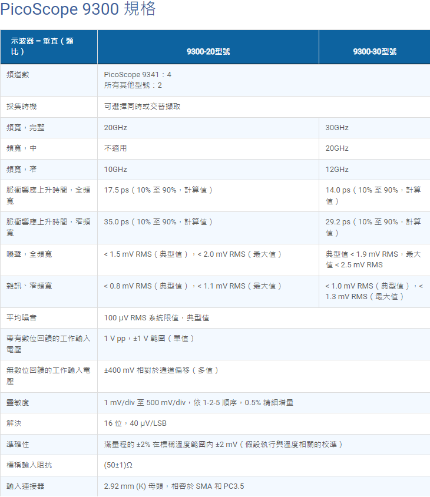Screen dimensions: 430x497
Task: Select the '噪聲，全頻寬' row label
Action: pyautogui.click(x=29, y=254)
